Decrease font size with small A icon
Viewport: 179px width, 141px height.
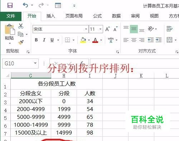click(x=115, y=29)
